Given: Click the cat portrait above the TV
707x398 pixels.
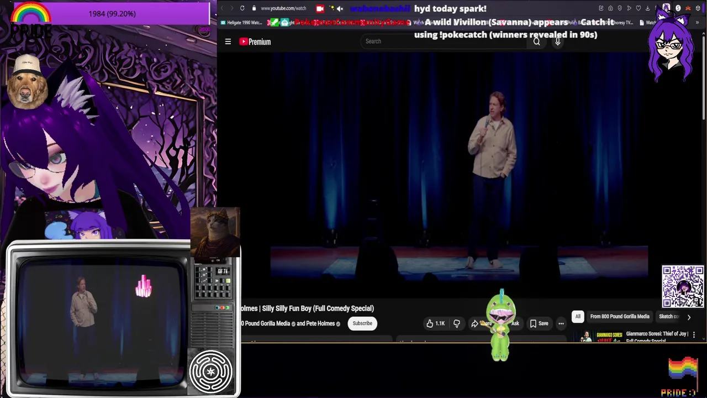Looking at the screenshot, I should click(x=215, y=232).
